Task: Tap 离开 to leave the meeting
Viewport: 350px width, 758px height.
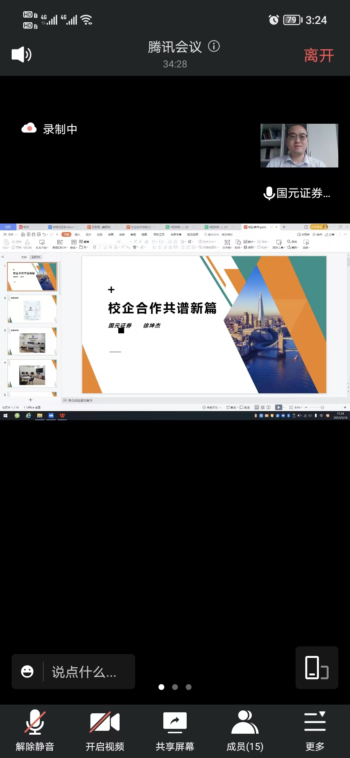Action: (319, 55)
